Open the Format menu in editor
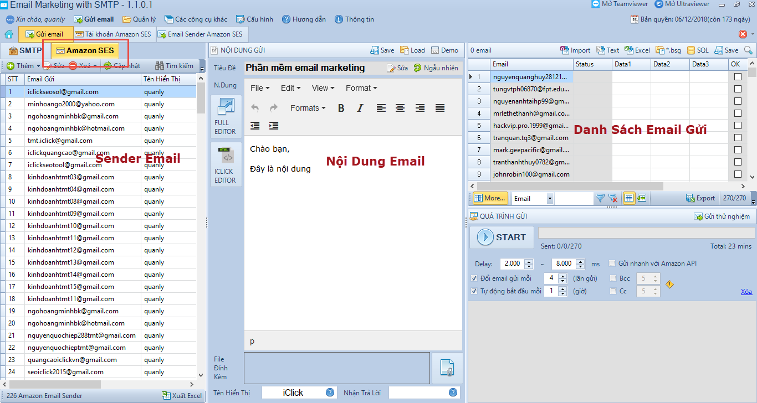The image size is (757, 403). (361, 88)
